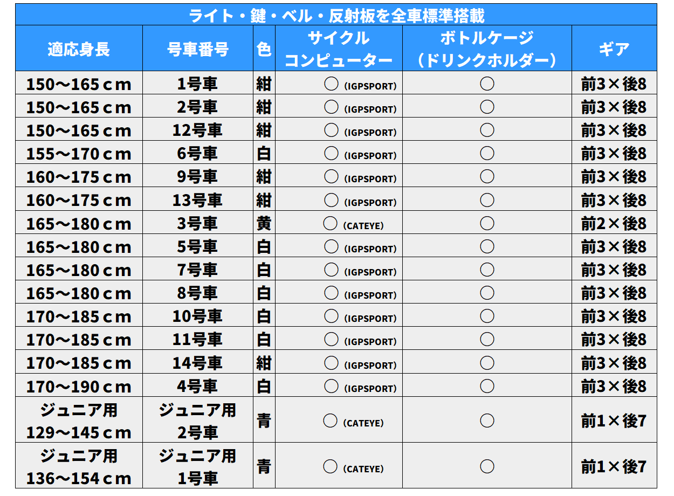Select the 170〜190cm height cell
Viewport: 674px width, 496px height.
click(x=79, y=387)
